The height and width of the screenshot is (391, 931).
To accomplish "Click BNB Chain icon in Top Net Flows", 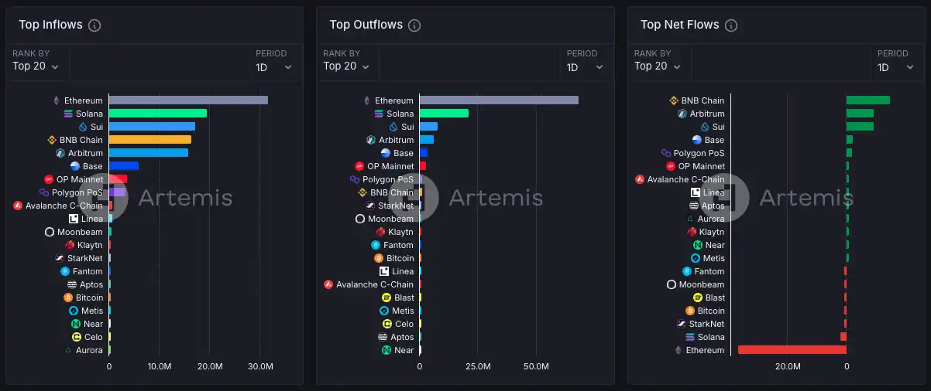I will tap(674, 100).
